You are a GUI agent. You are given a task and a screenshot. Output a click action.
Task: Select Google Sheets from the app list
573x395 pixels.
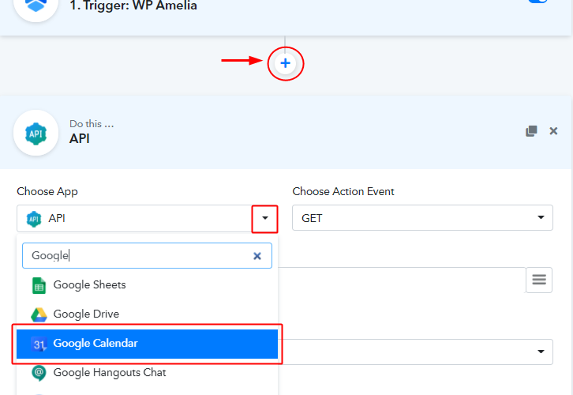click(147, 284)
